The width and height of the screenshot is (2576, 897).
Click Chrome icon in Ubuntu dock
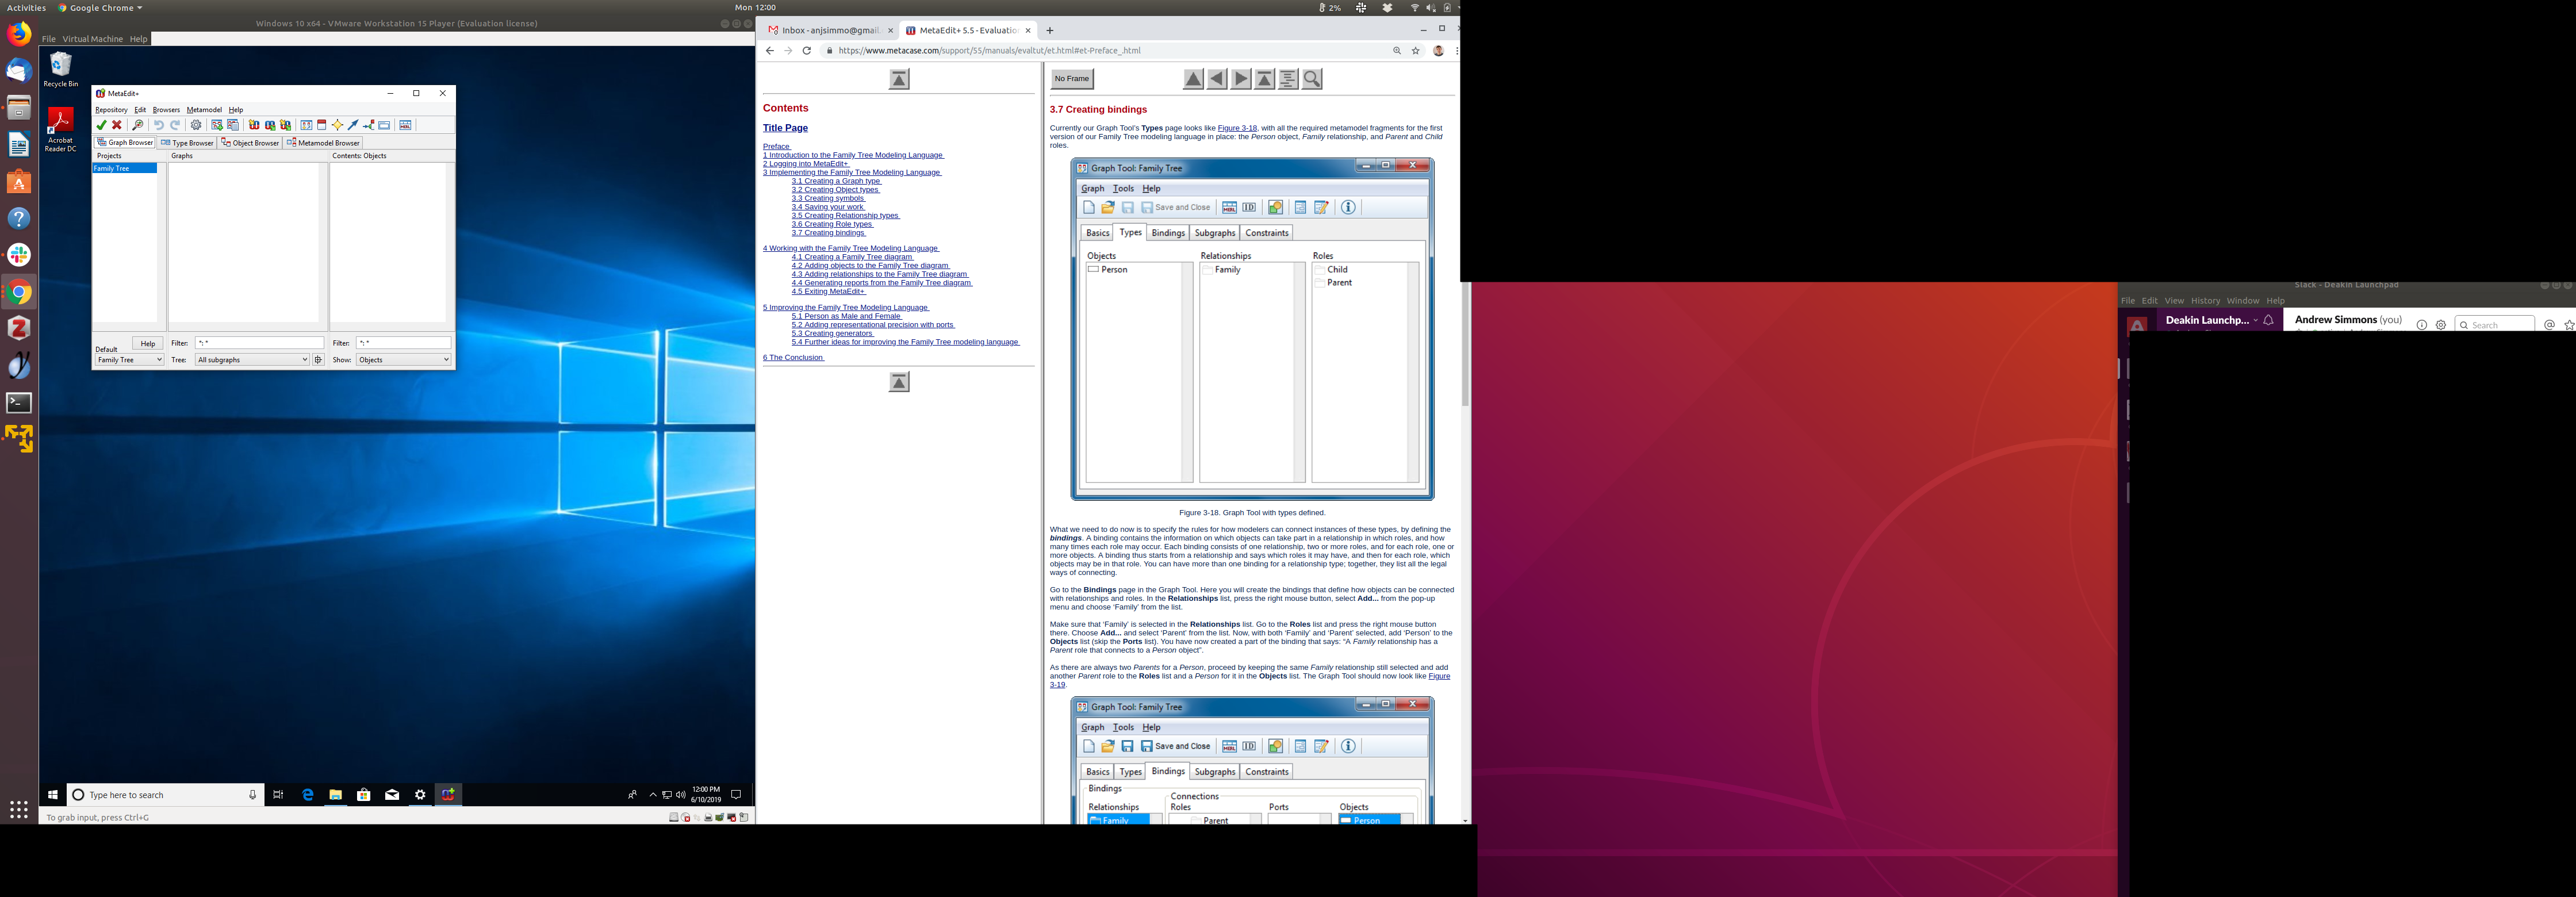click(x=19, y=292)
